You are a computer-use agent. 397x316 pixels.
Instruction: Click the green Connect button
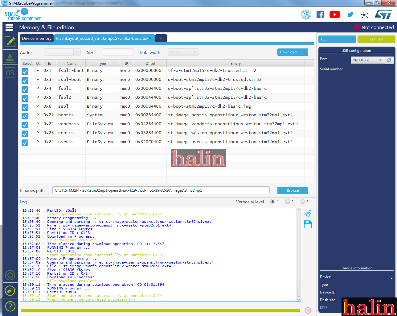click(376, 39)
